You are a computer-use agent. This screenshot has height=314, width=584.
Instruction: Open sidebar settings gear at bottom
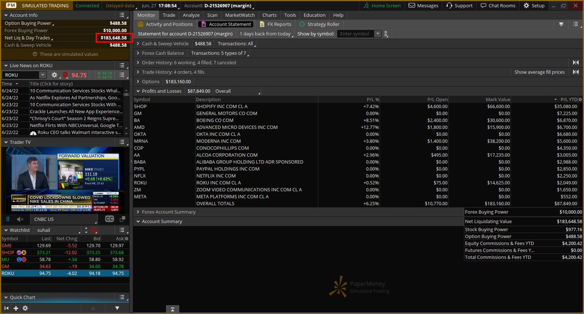[x=25, y=308]
